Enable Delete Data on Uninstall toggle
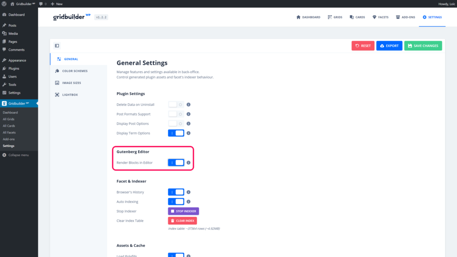This screenshot has width=457, height=257. pyautogui.click(x=176, y=104)
